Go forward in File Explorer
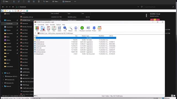The width and height of the screenshot is (177, 99). pos(7,7)
